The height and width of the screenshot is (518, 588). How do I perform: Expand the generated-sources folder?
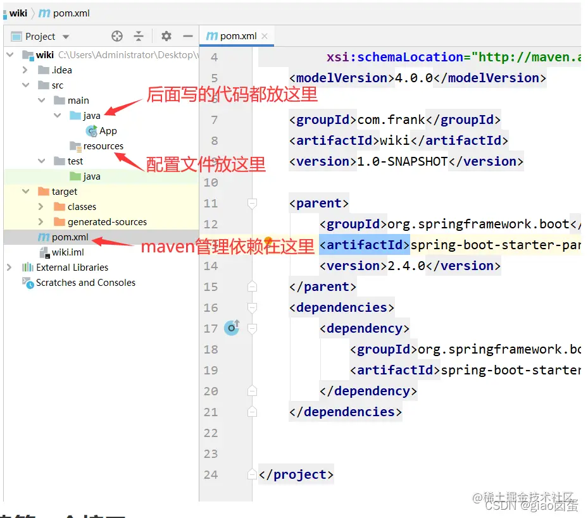pos(41,222)
